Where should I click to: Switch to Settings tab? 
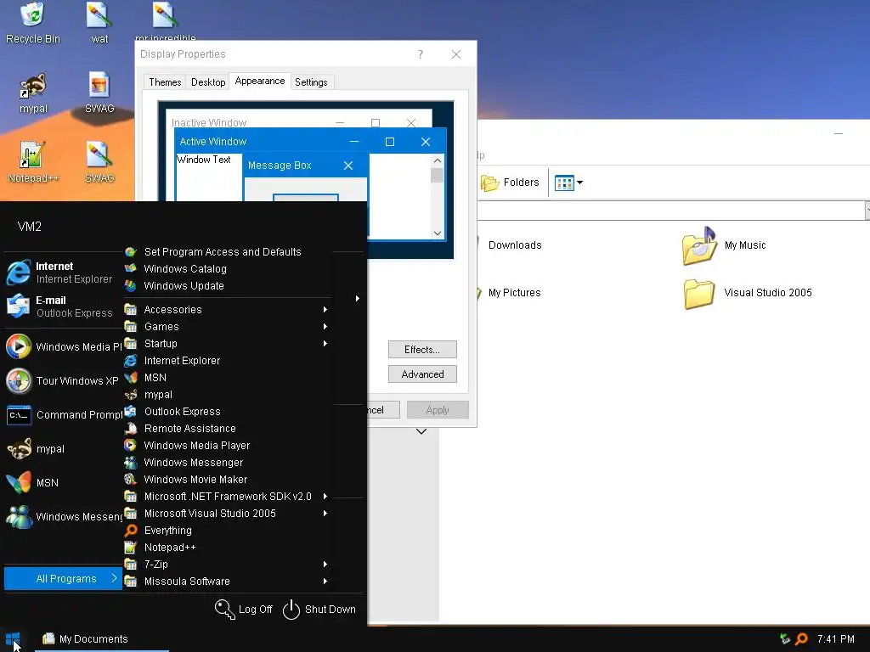(311, 82)
